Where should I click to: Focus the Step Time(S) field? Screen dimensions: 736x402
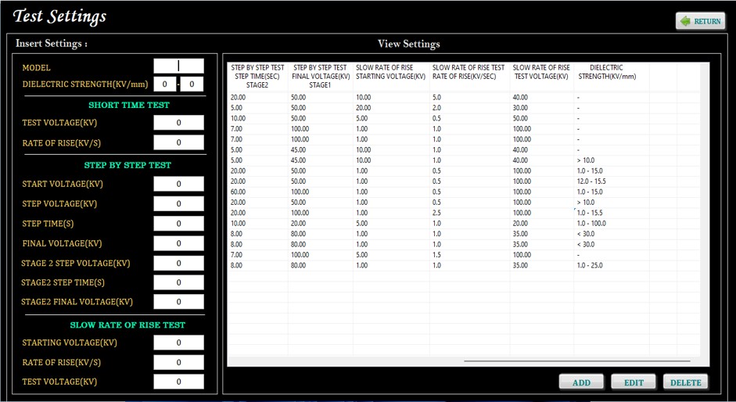click(x=178, y=224)
